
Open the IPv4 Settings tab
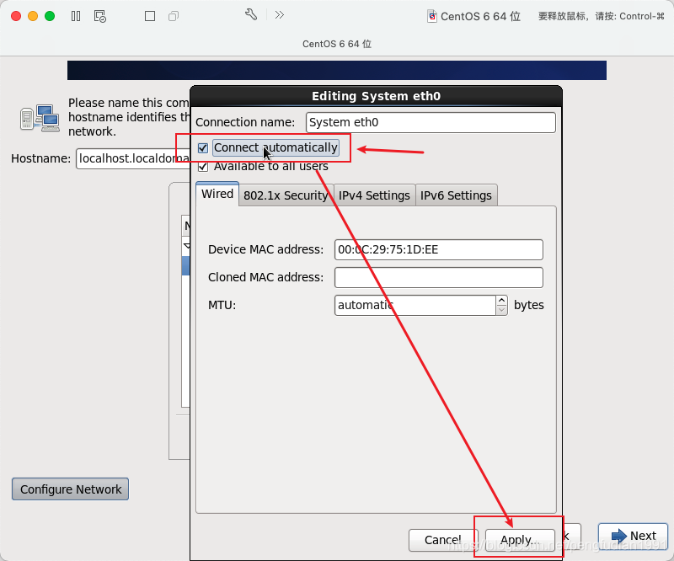374,195
